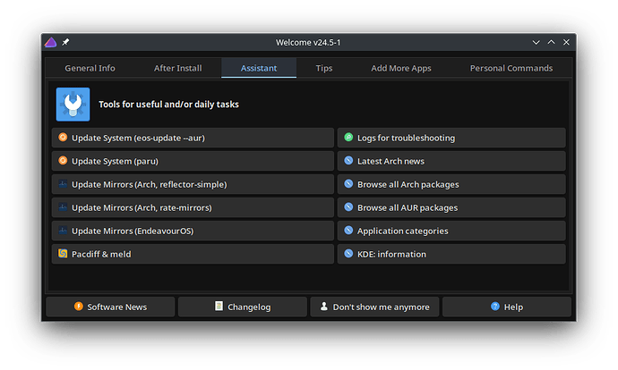This screenshot has height=370, width=618.
Task: Open Browse all AUR packages
Action: pos(452,207)
